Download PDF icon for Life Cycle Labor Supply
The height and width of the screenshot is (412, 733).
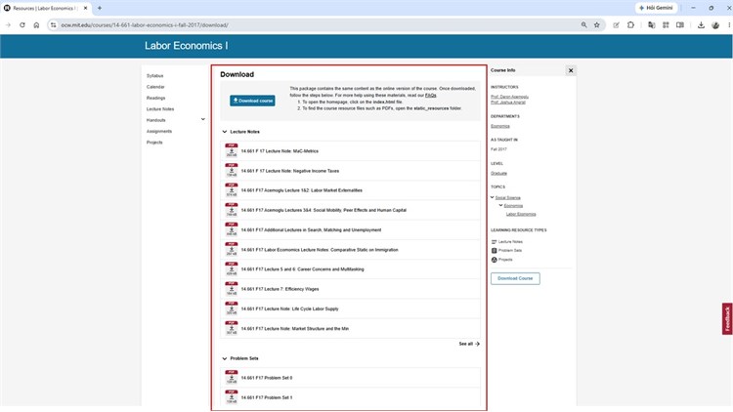(232, 309)
